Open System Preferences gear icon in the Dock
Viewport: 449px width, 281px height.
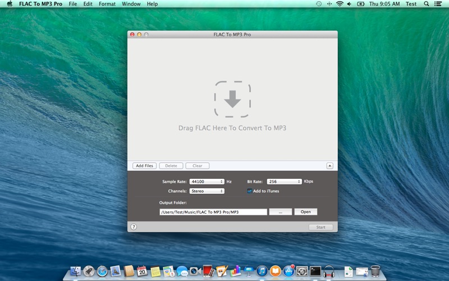302,271
